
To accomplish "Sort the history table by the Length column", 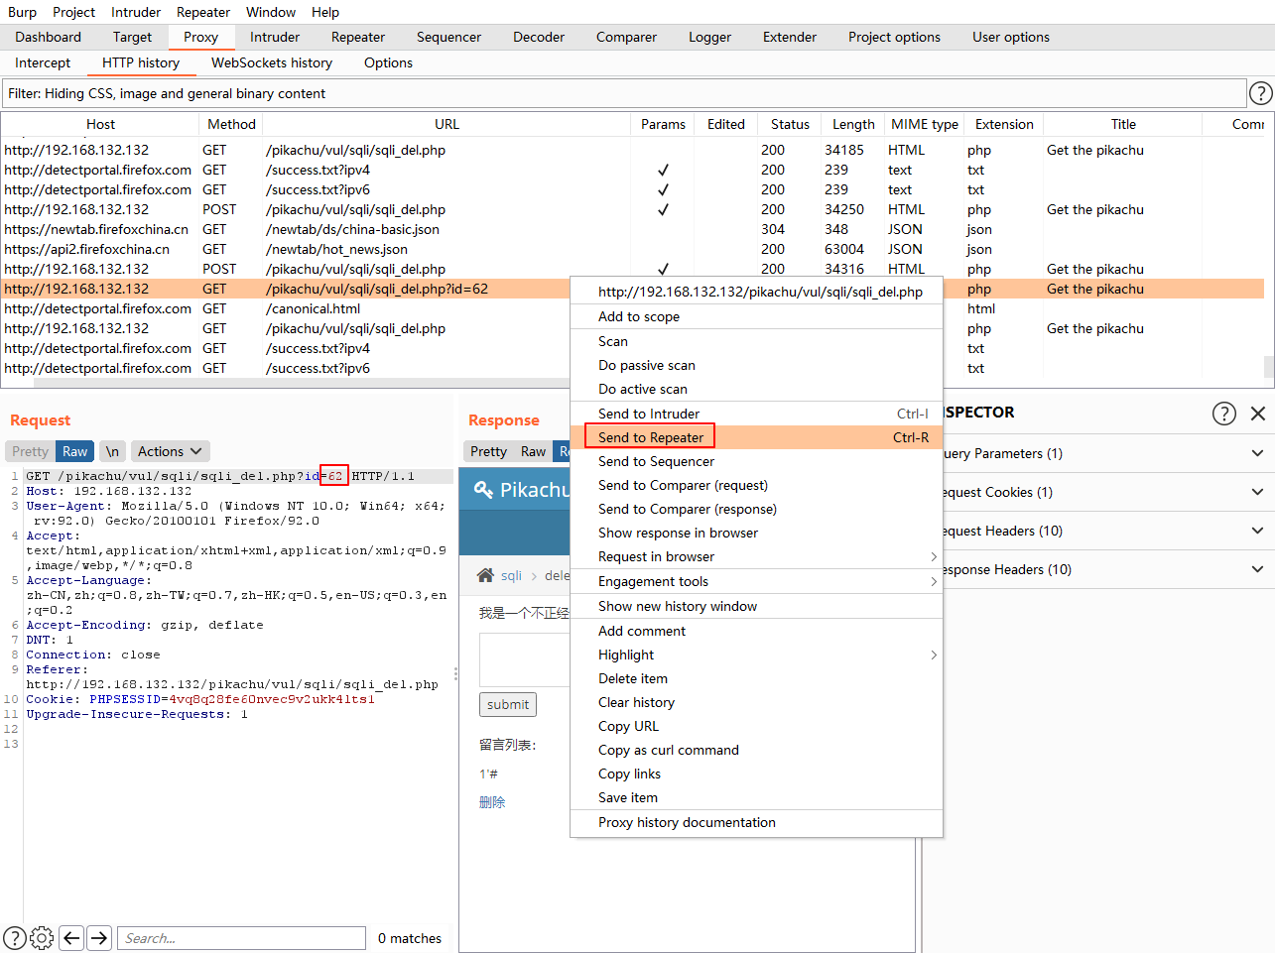I will [853, 124].
